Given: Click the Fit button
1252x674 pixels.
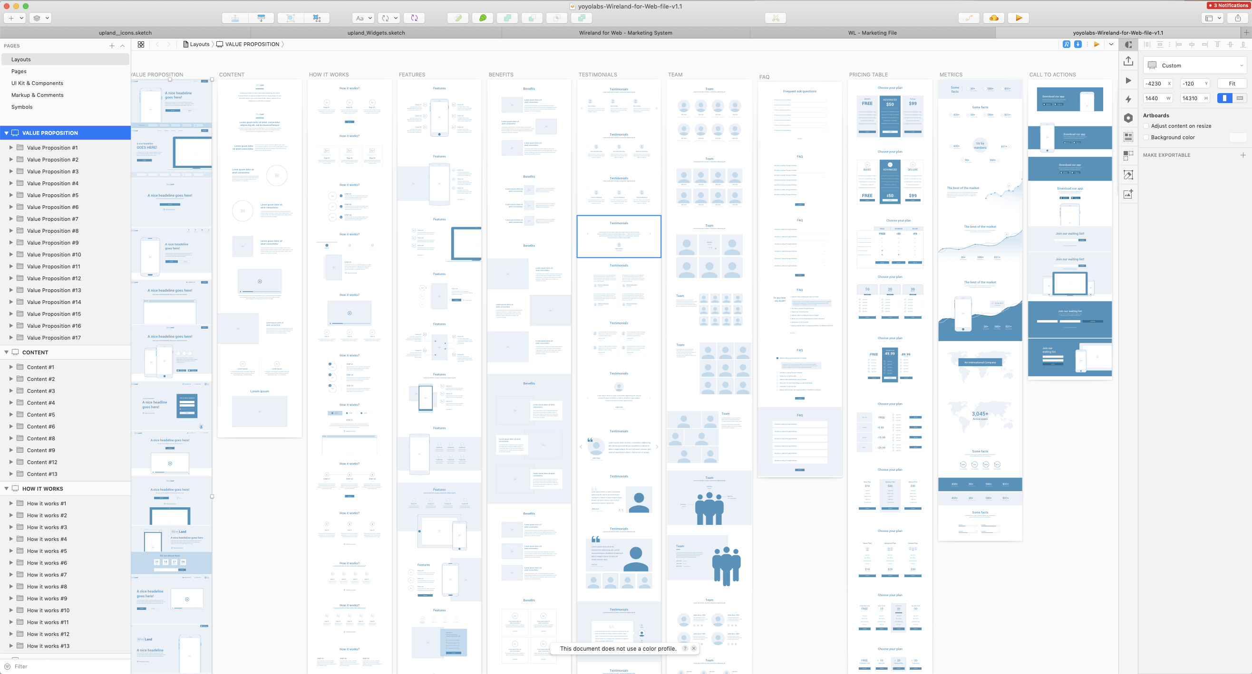Looking at the screenshot, I should pyautogui.click(x=1232, y=84).
